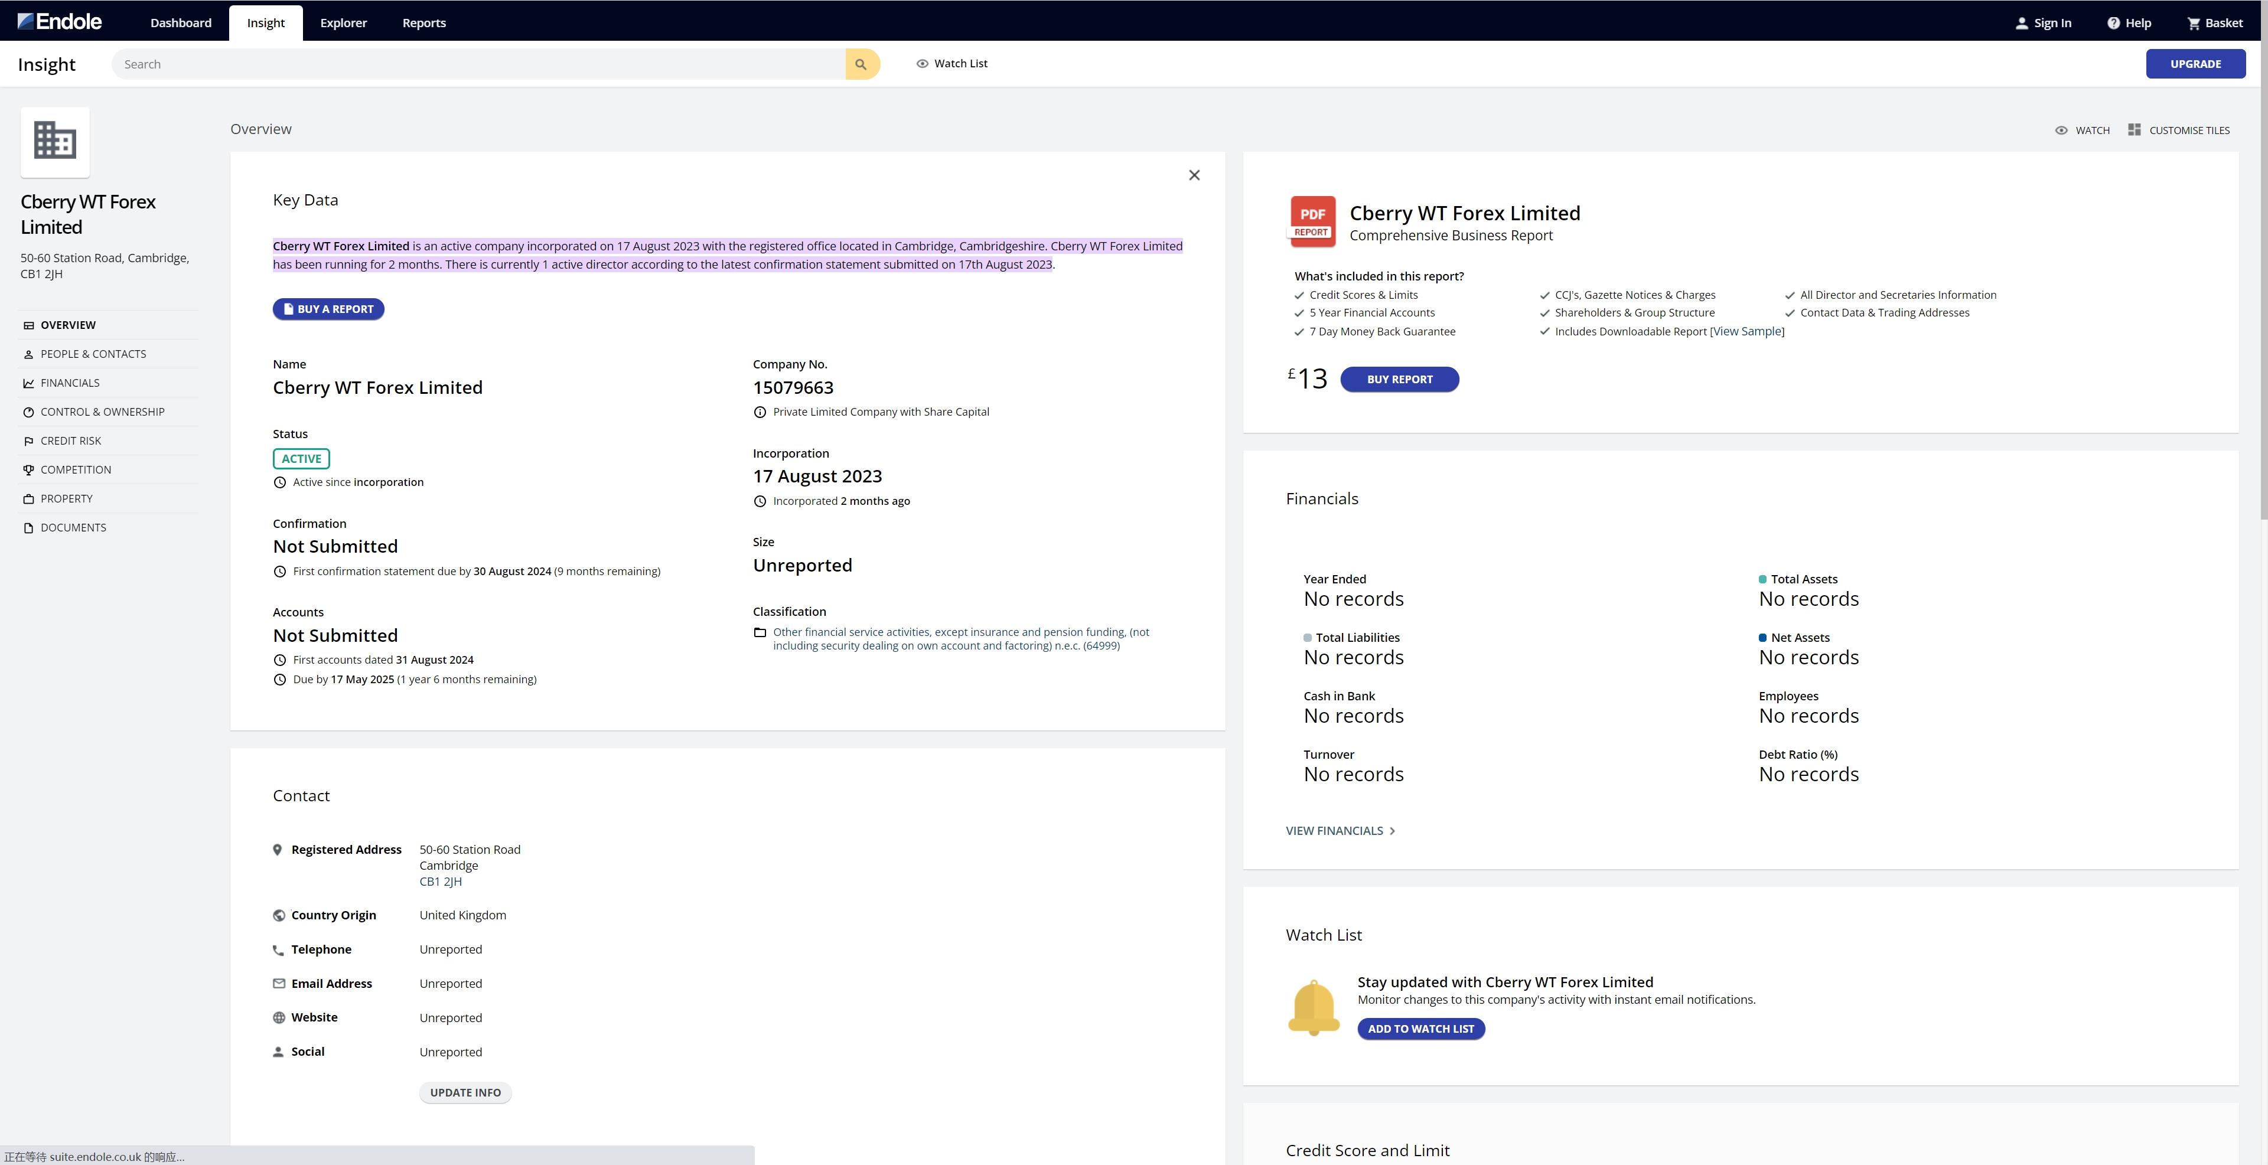Switch to the Dashboard tab
Viewport: 2268px width, 1165px height.
tap(181, 23)
